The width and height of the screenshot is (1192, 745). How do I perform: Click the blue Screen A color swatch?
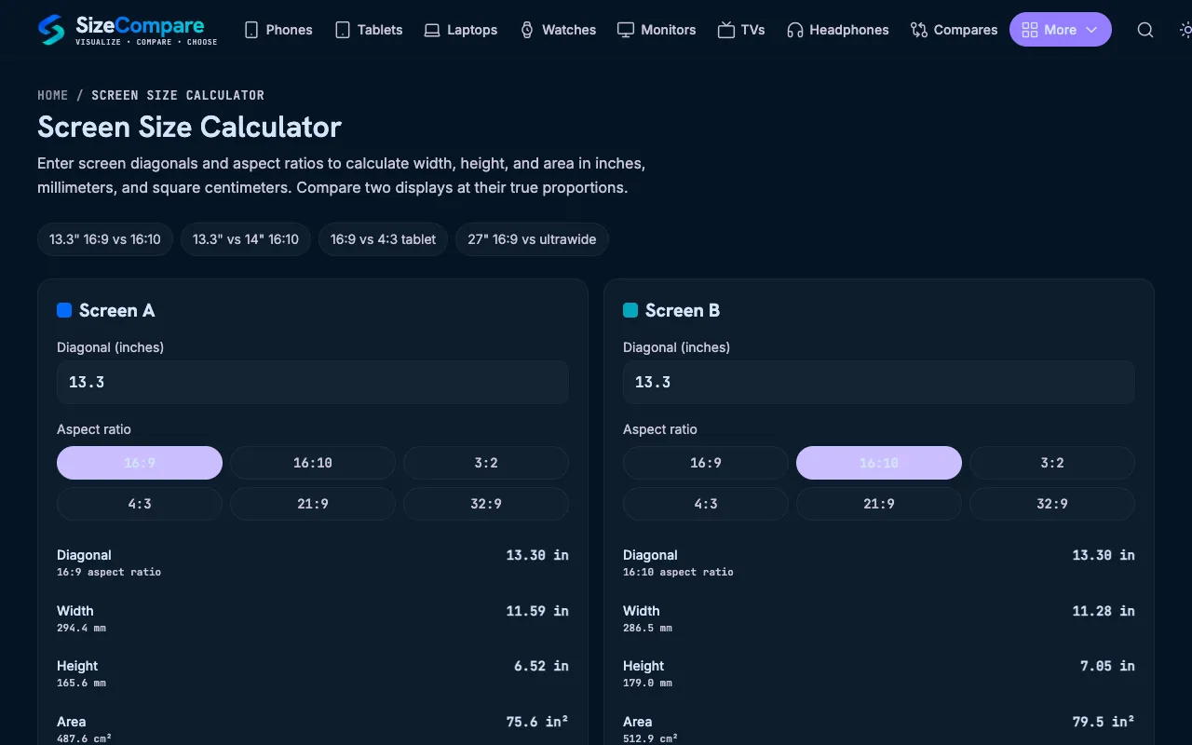click(64, 310)
